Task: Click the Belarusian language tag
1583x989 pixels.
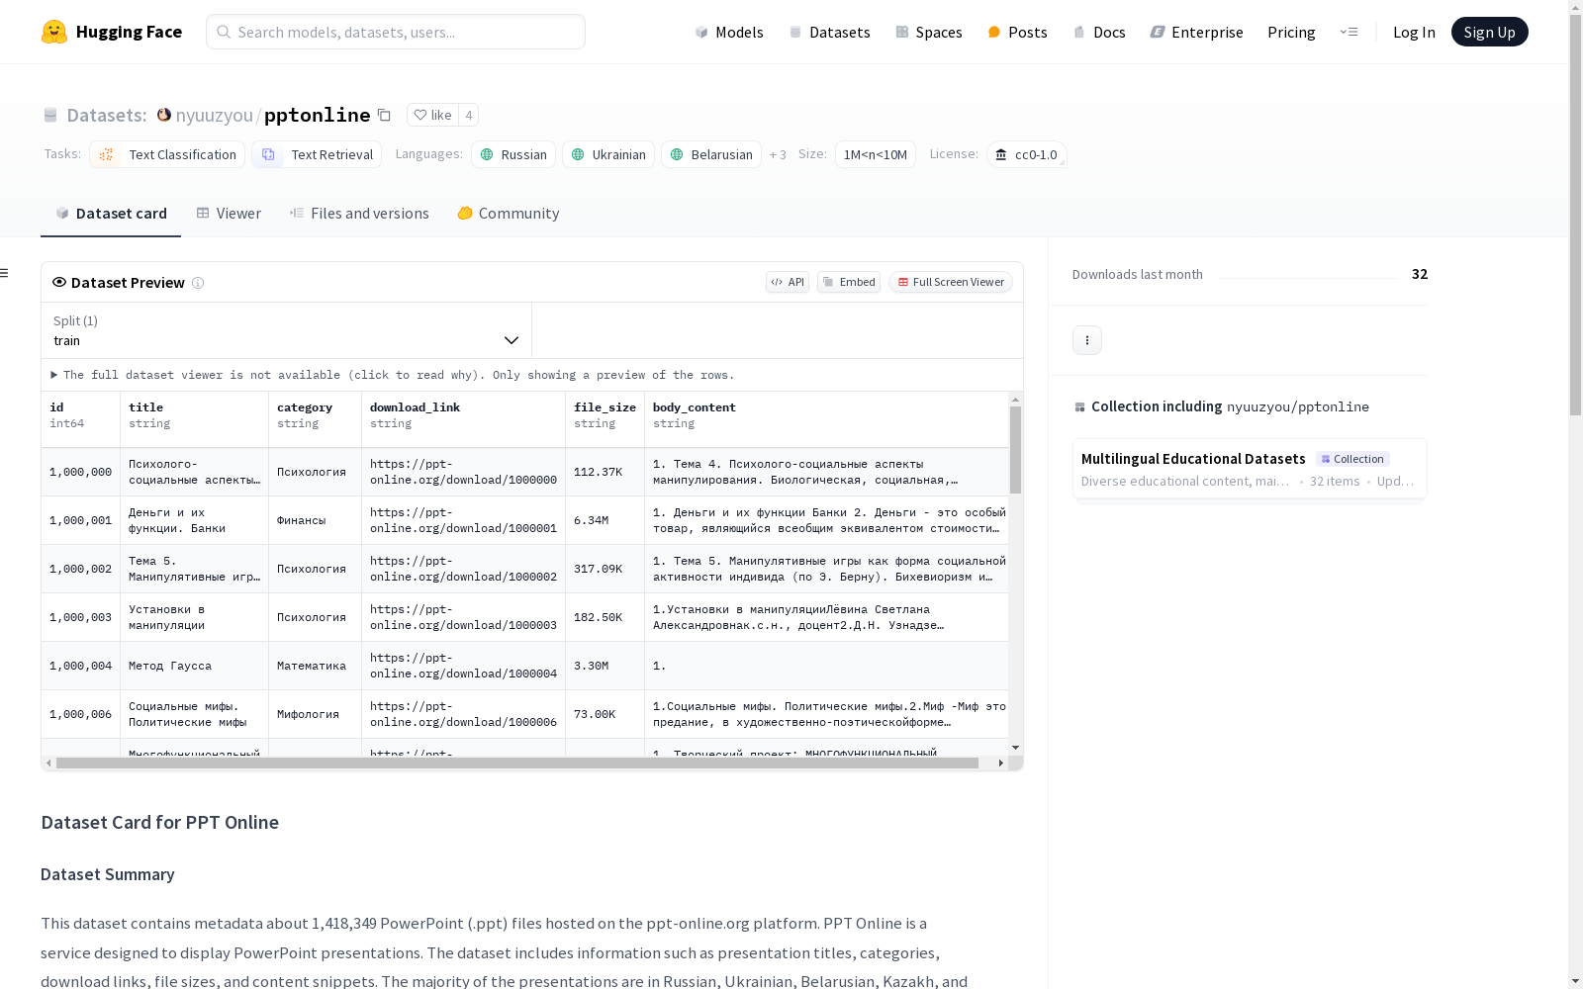Action: (711, 154)
